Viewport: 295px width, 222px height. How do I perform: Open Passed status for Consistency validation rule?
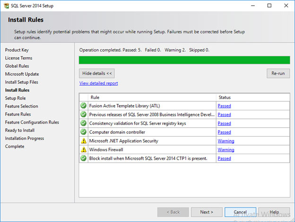pyautogui.click(x=224, y=123)
